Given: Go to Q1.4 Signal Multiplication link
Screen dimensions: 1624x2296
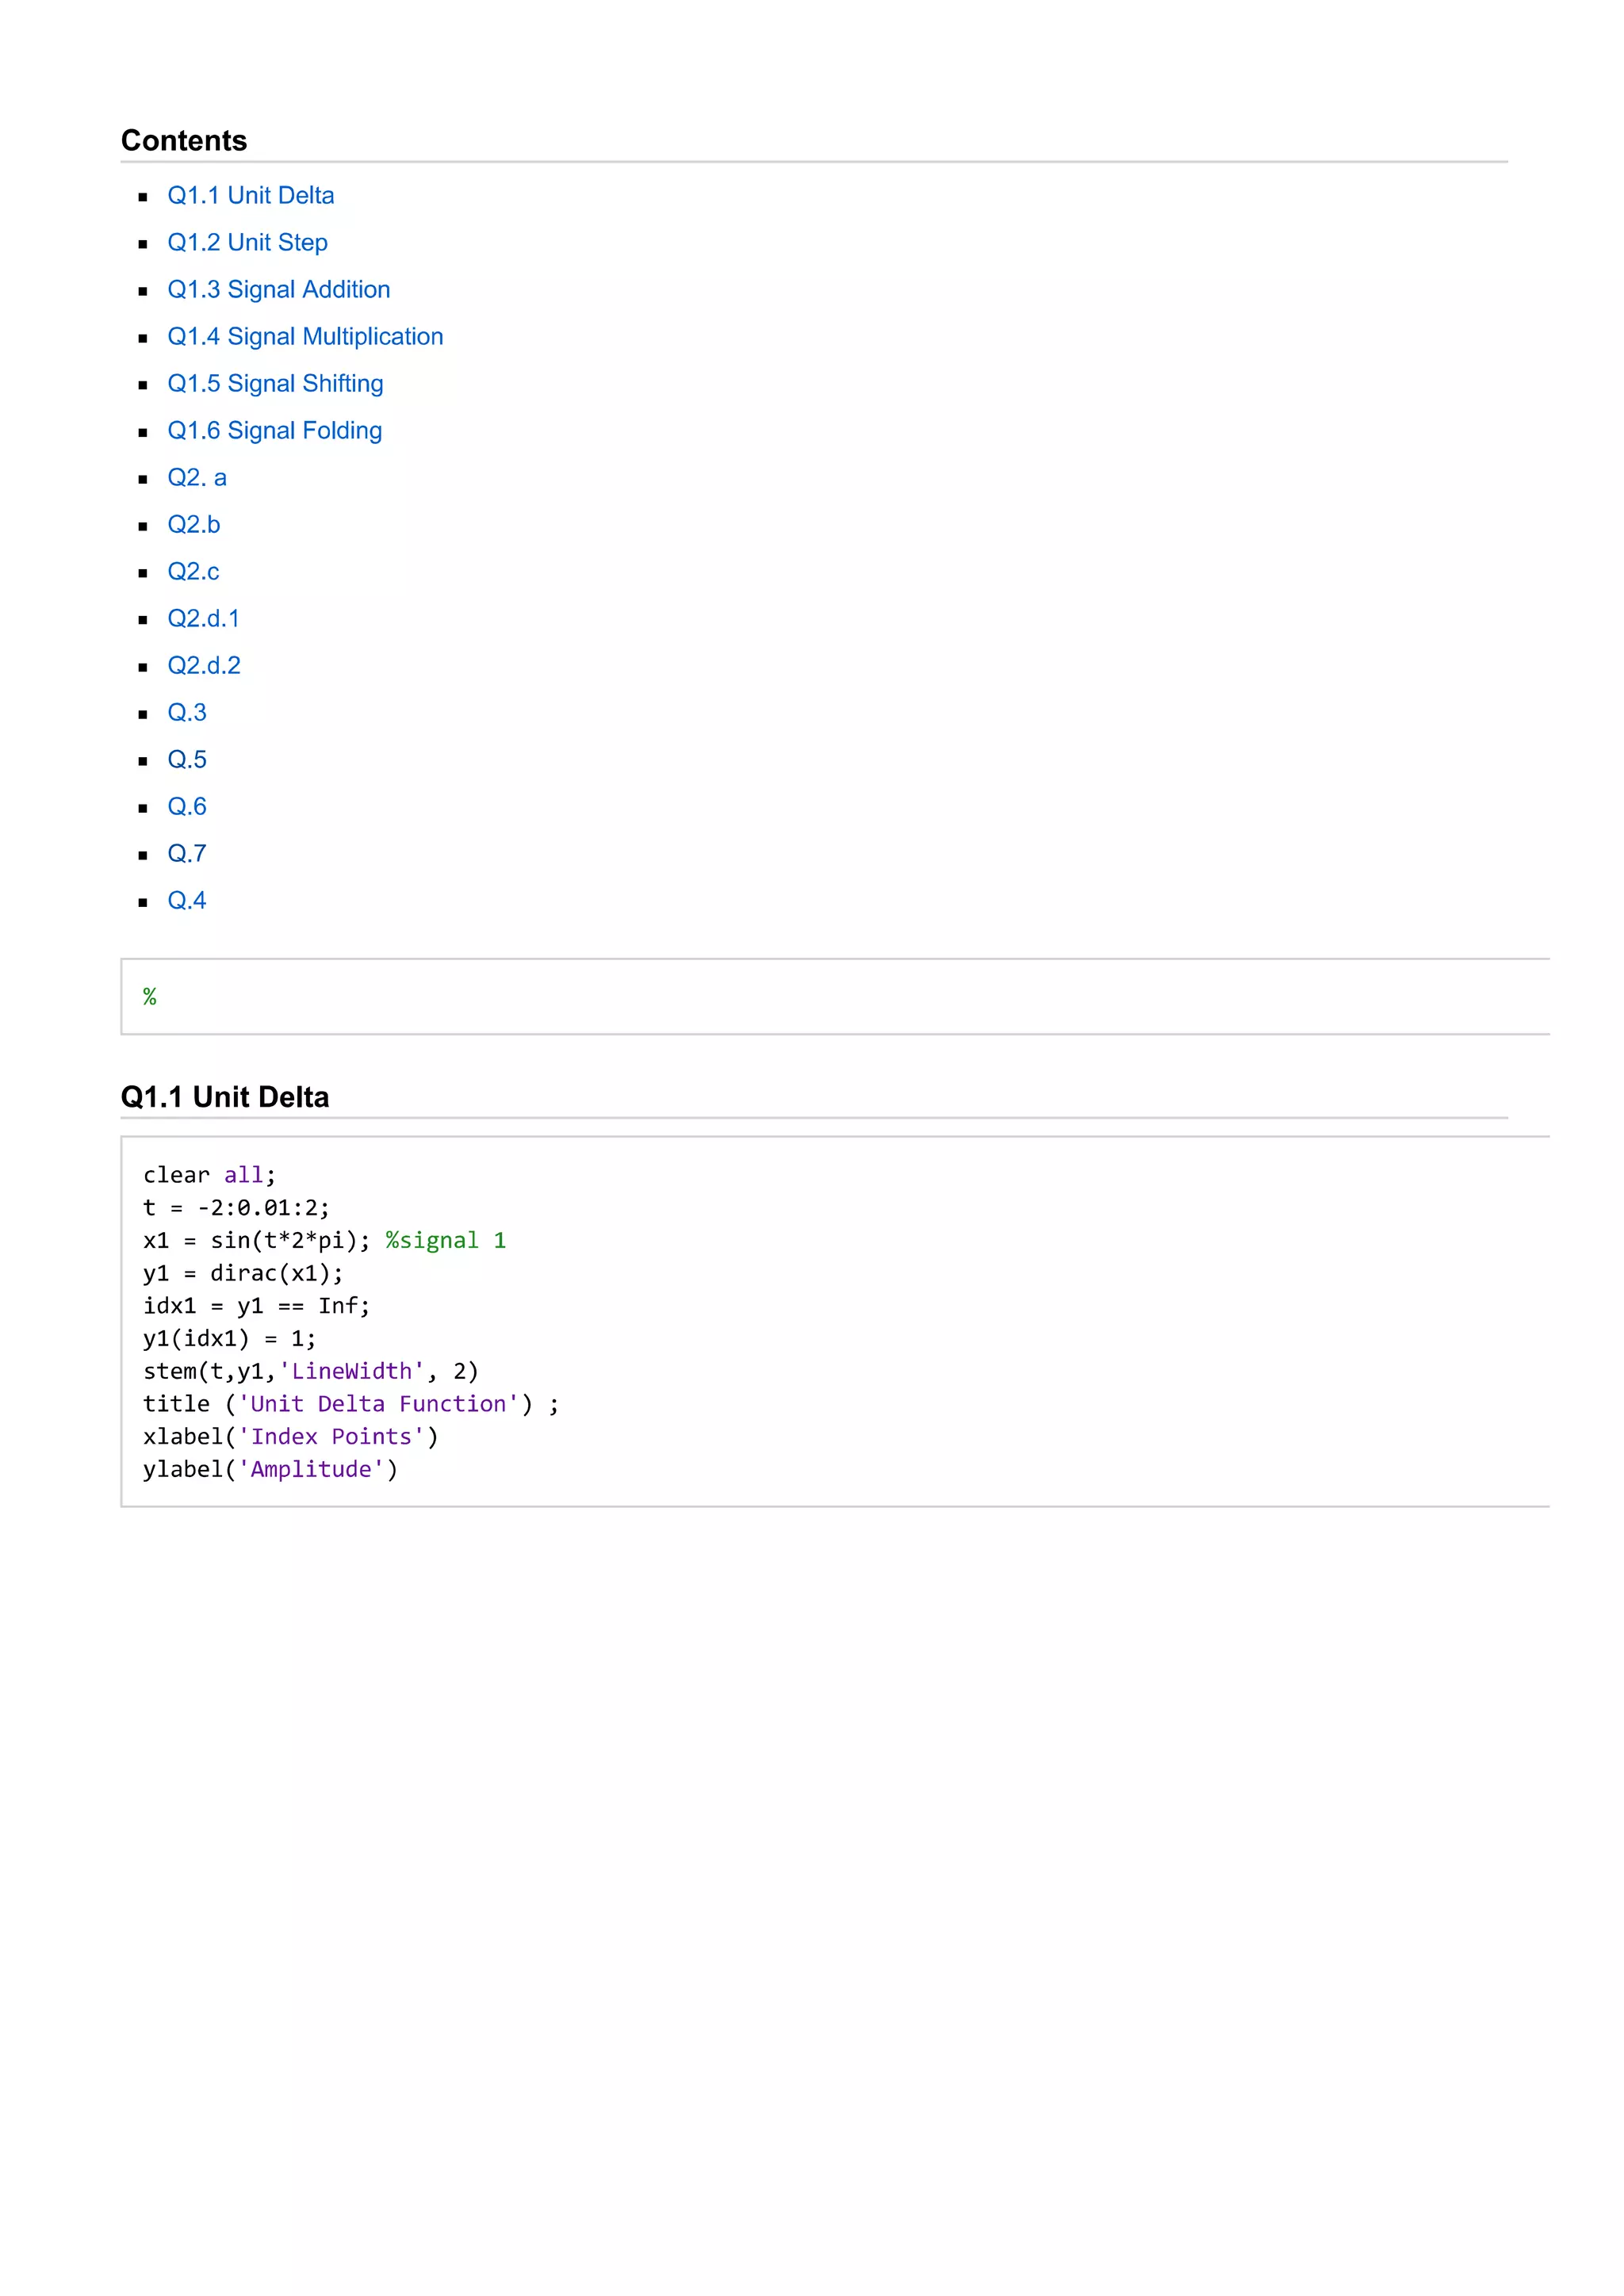Looking at the screenshot, I should (x=305, y=336).
